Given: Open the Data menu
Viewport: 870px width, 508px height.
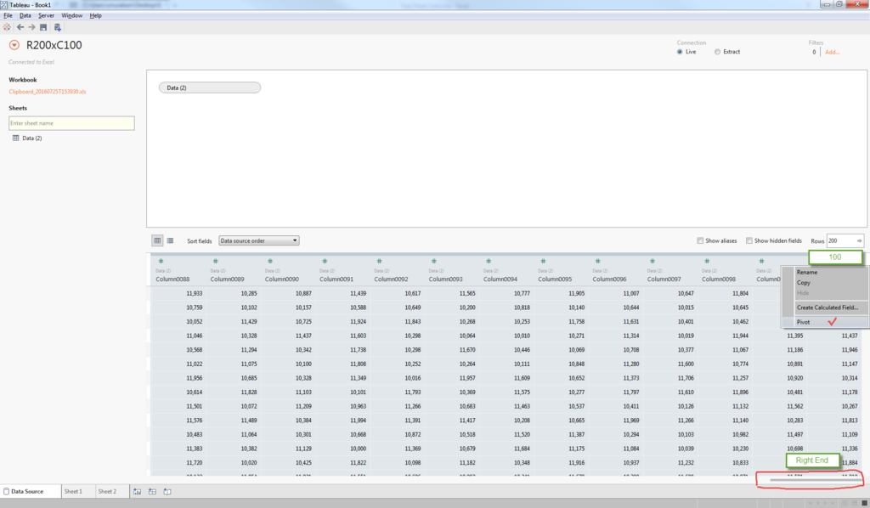Looking at the screenshot, I should pos(25,15).
